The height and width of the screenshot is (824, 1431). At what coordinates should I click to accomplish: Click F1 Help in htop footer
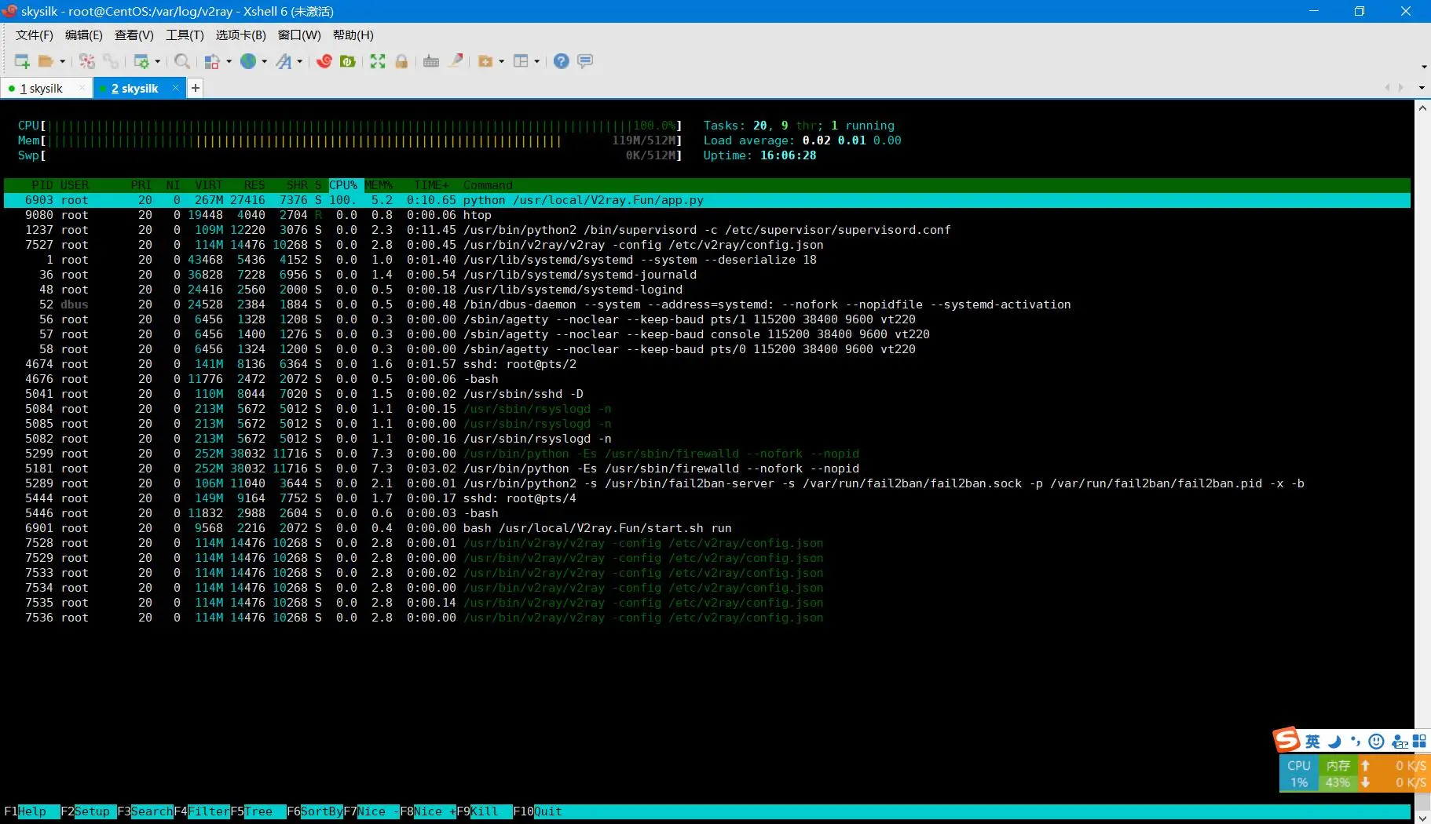[31, 811]
